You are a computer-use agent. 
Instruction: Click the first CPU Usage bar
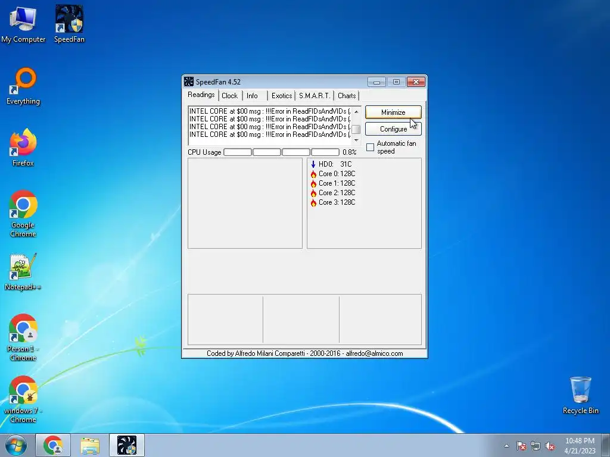coord(237,152)
